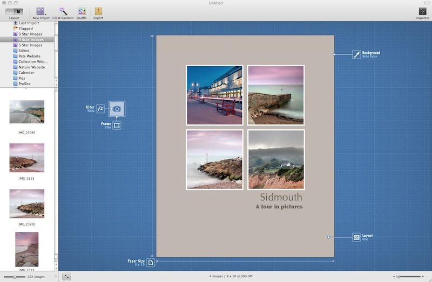Select the Flagged sidebar item
The width and height of the screenshot is (432, 282).
click(x=27, y=29)
